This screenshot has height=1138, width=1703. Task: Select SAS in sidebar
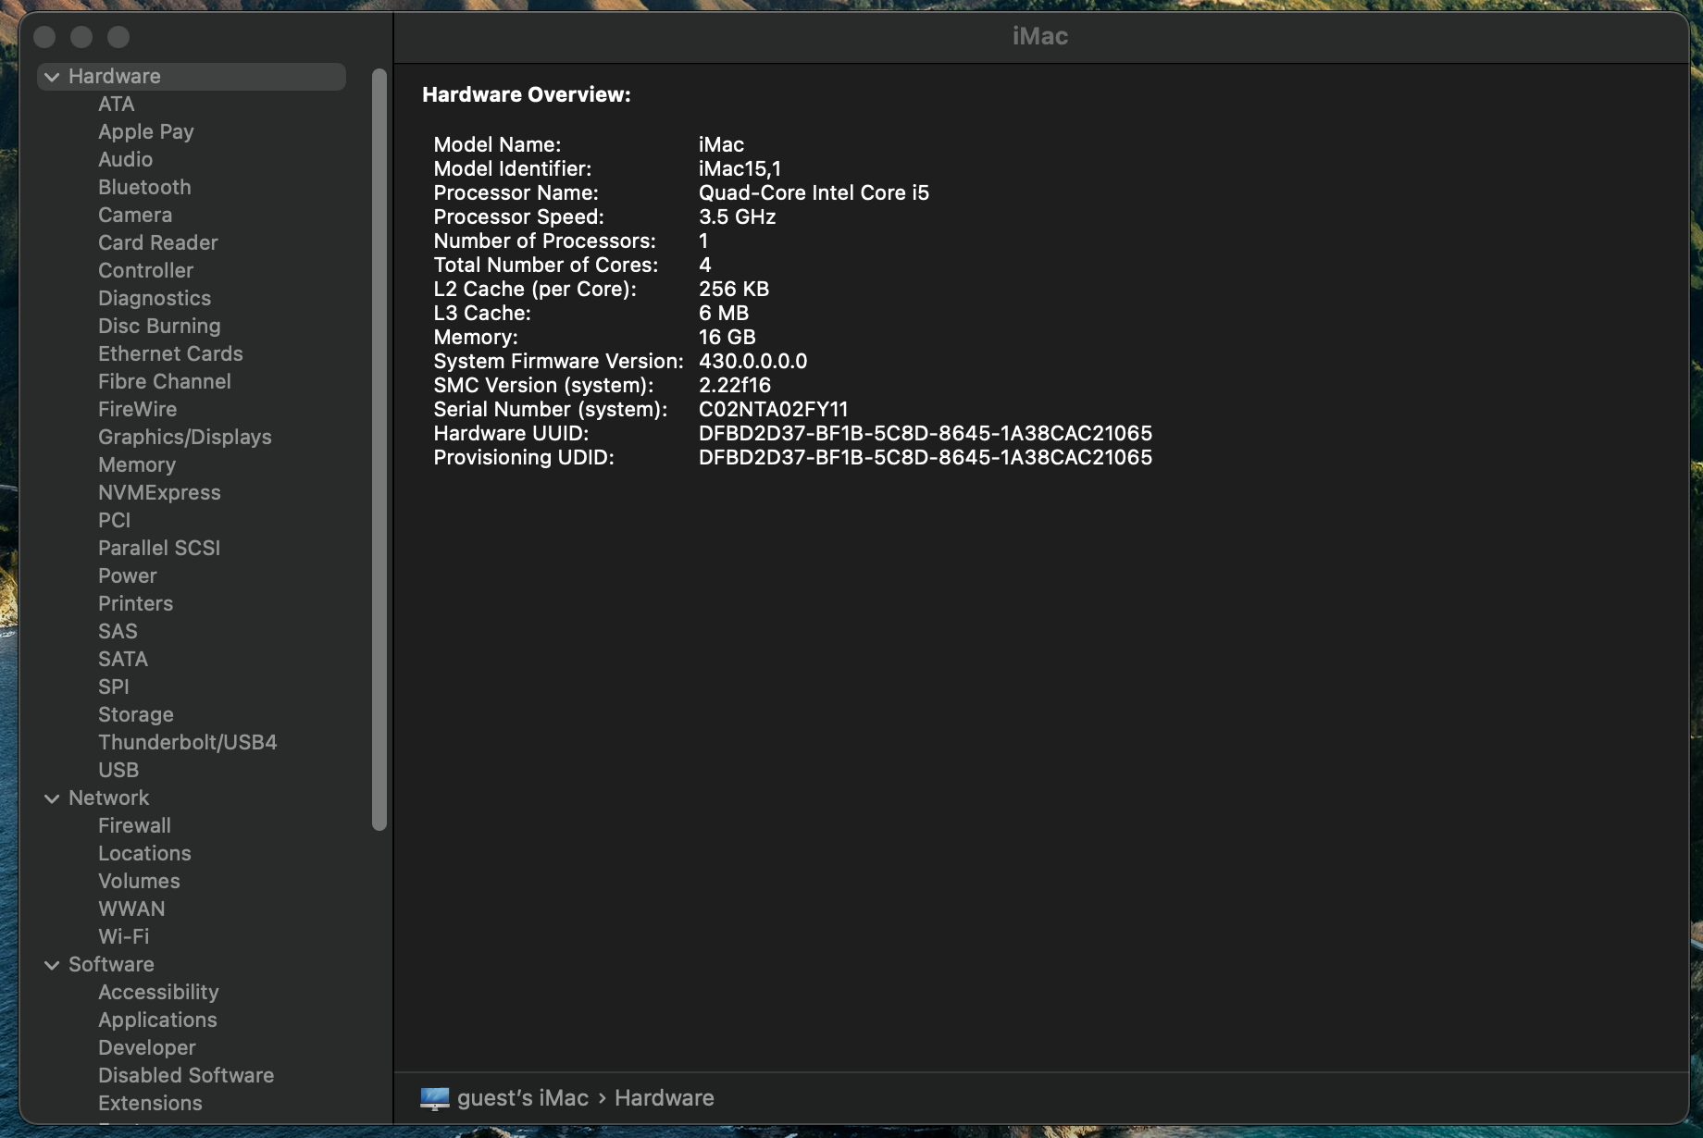[x=118, y=631]
